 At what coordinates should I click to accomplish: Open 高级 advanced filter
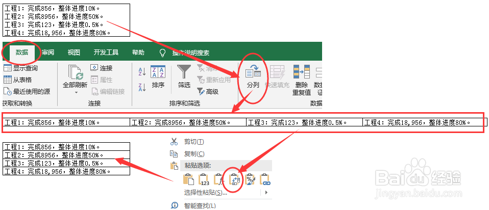click(x=208, y=92)
